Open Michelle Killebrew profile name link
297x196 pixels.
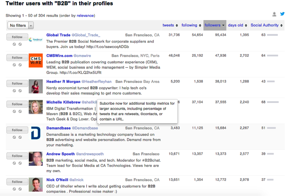(x=63, y=102)
